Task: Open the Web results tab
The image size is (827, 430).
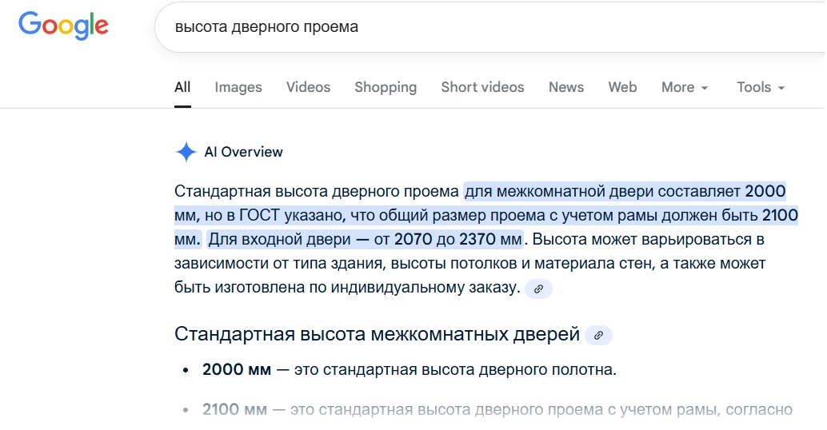Action: tap(622, 87)
